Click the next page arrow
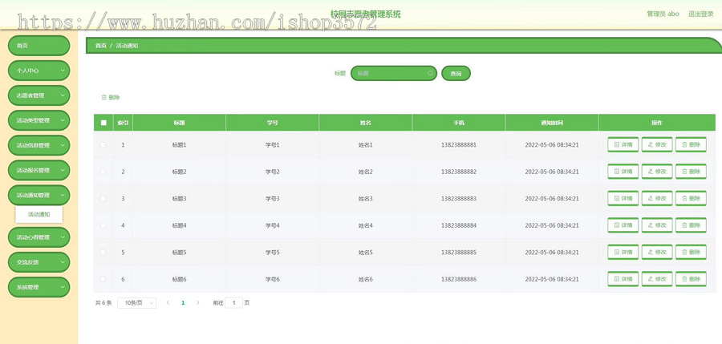 (198, 302)
